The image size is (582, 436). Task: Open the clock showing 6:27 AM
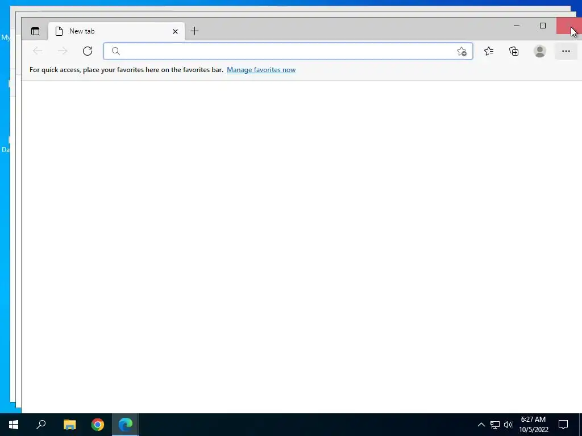[x=533, y=425]
